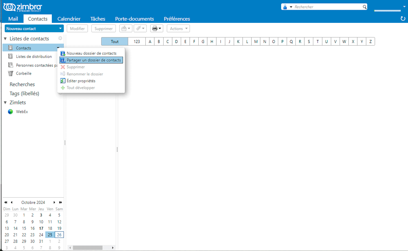
Task: Click the Contacts folder icon
Action: [x=11, y=48]
